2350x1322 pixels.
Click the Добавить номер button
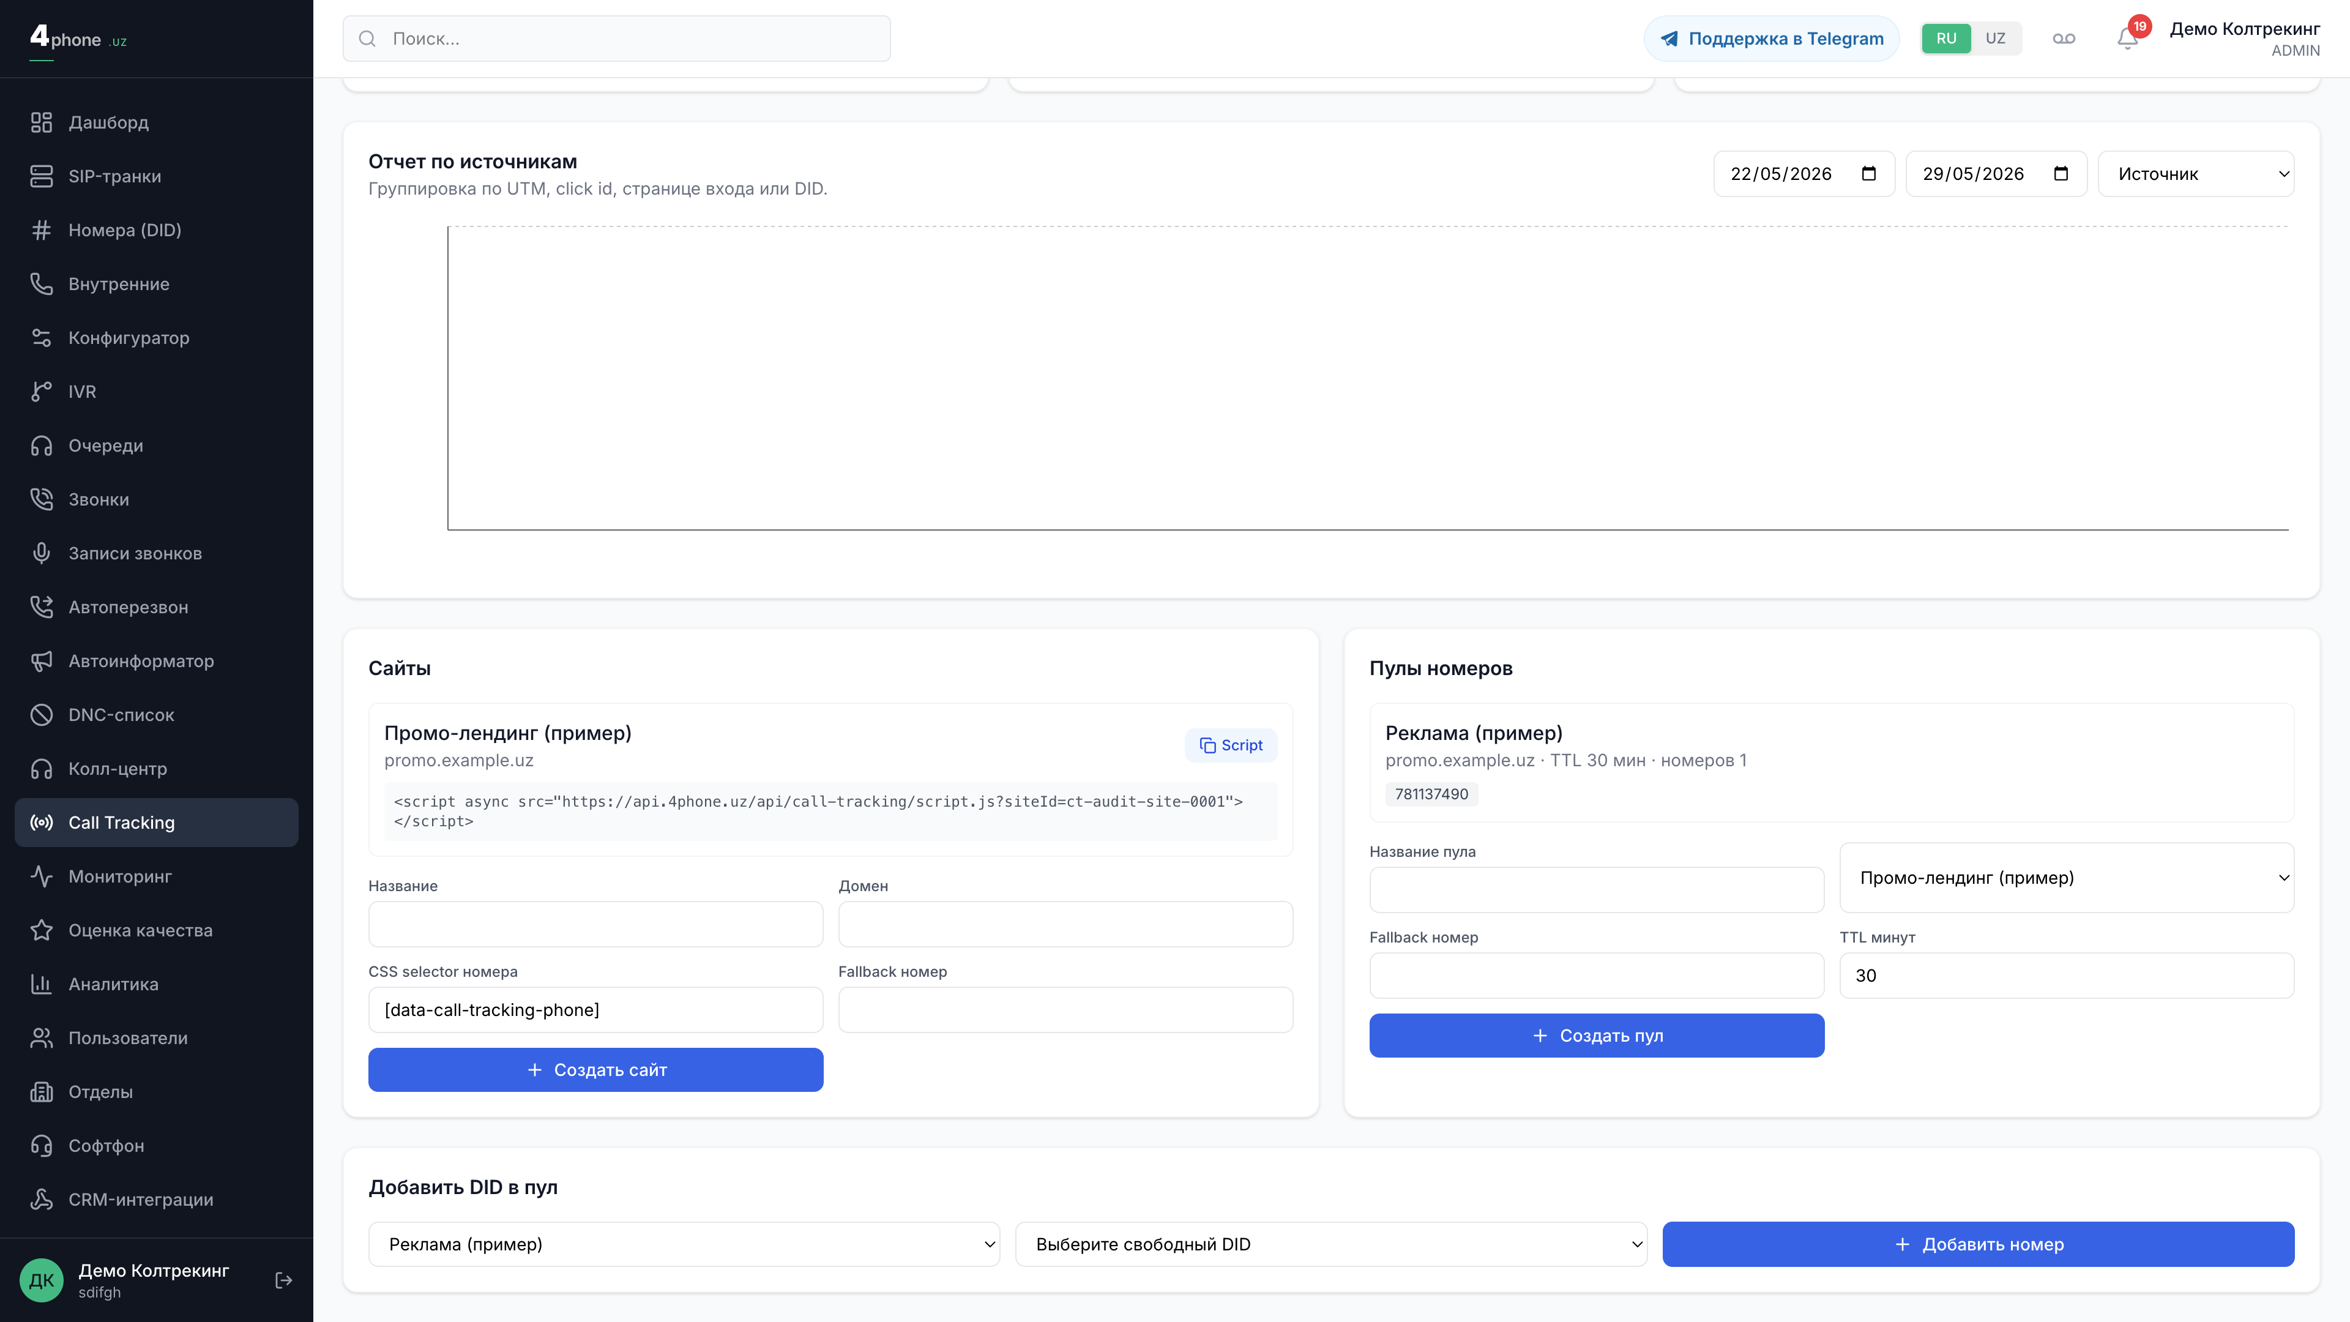tap(1978, 1244)
